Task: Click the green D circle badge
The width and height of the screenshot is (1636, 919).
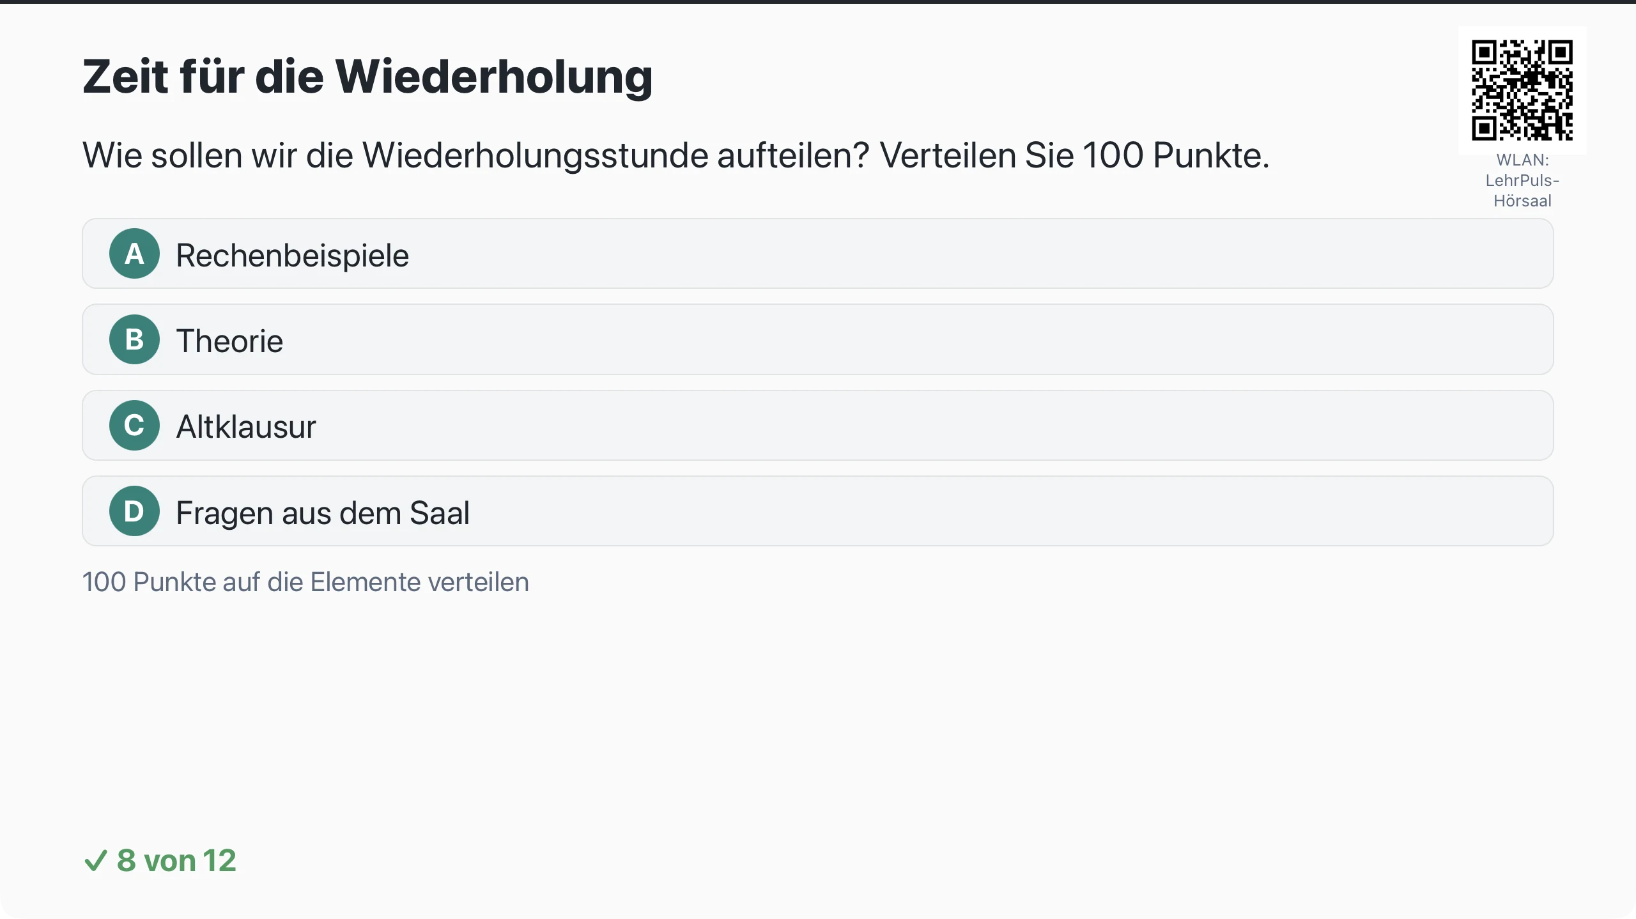Action: pos(134,511)
